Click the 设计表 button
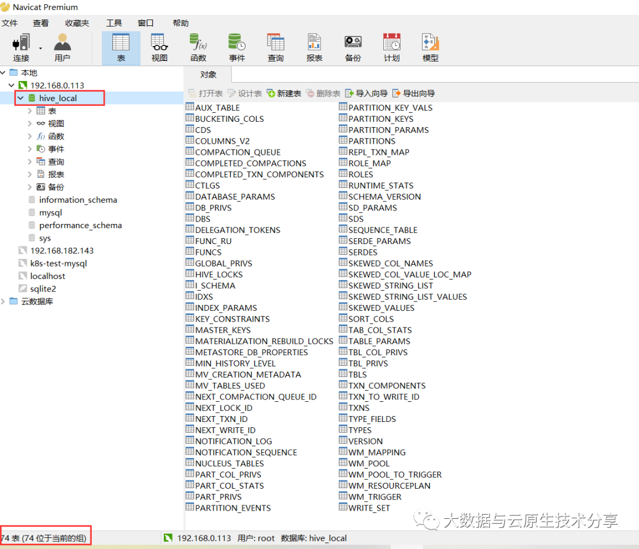 (245, 93)
